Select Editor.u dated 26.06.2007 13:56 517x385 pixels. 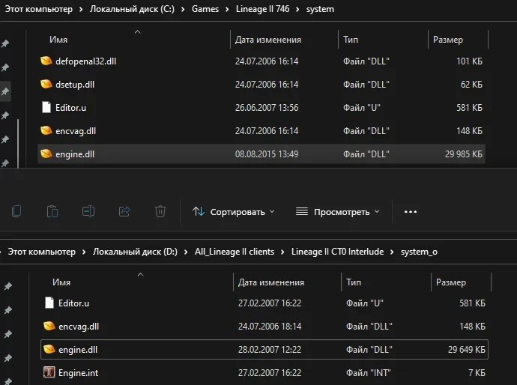[x=70, y=108]
